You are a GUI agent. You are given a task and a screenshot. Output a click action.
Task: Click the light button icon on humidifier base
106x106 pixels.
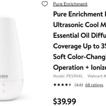pos(3,91)
